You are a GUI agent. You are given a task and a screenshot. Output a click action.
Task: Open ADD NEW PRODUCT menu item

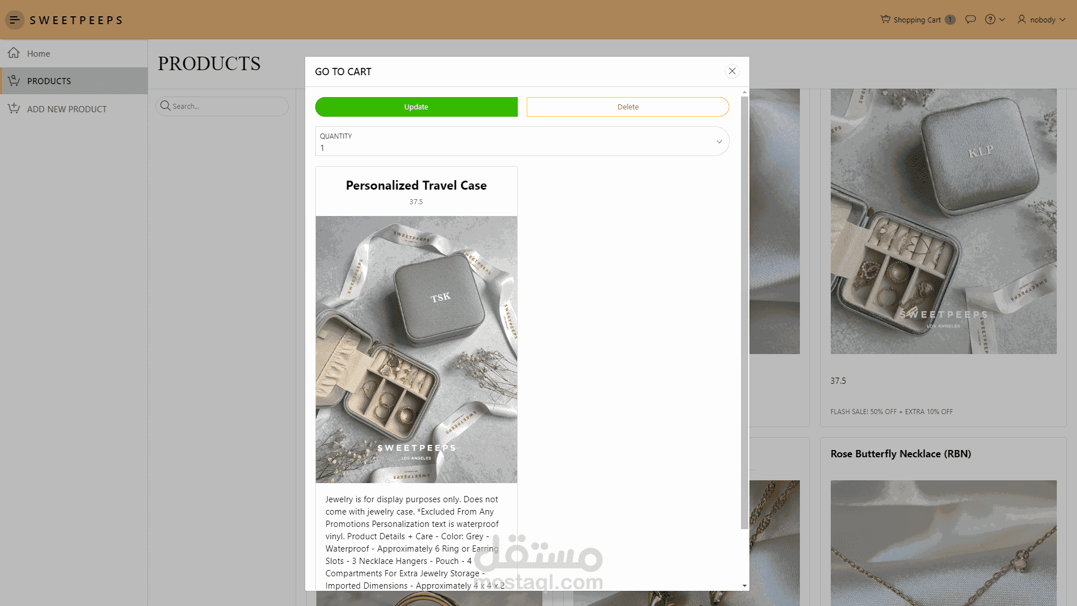[x=66, y=109]
